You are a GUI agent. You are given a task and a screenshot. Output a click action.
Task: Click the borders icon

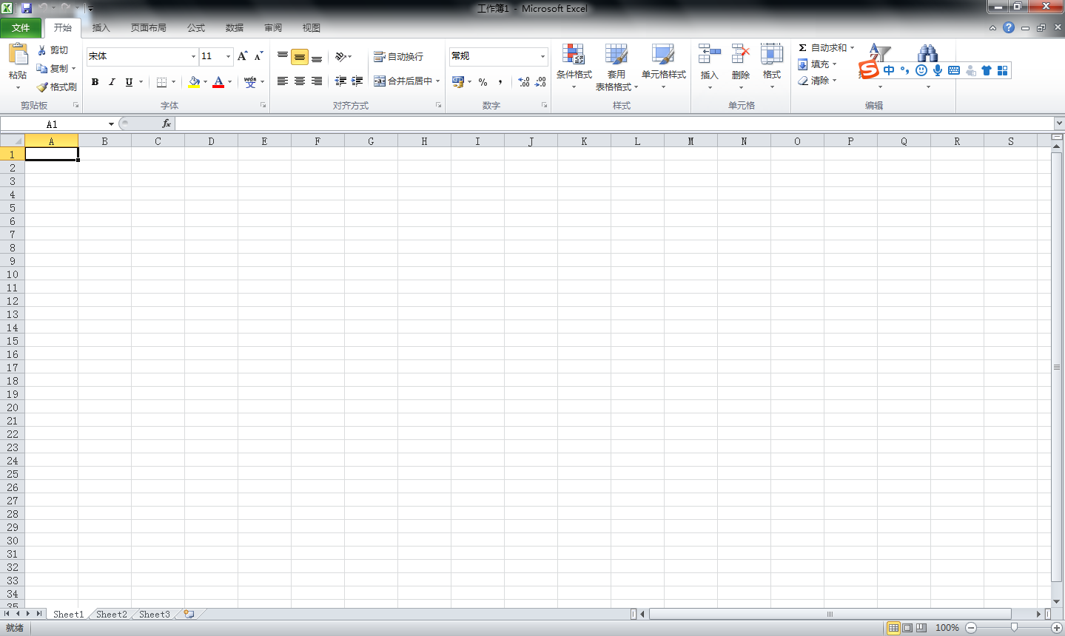[161, 82]
